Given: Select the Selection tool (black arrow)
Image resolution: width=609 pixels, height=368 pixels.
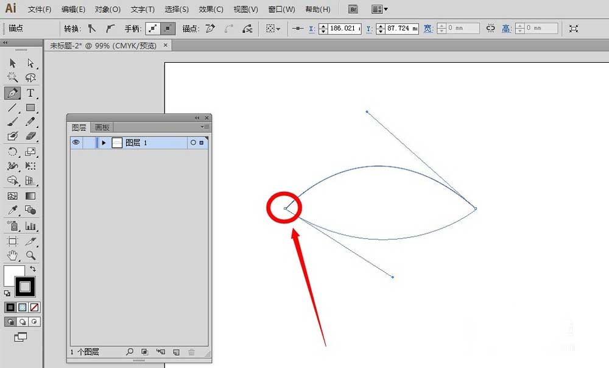Looking at the screenshot, I should [x=12, y=63].
